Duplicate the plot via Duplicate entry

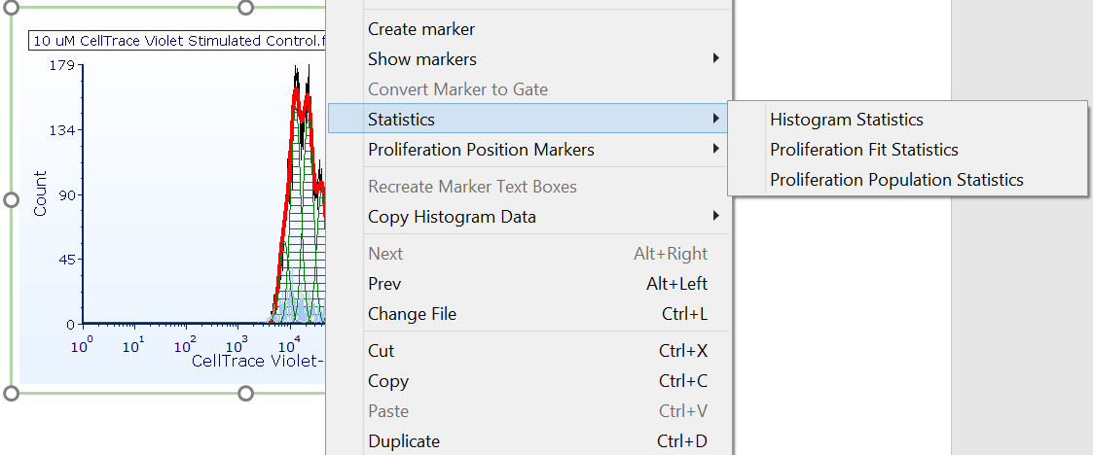pyautogui.click(x=403, y=441)
